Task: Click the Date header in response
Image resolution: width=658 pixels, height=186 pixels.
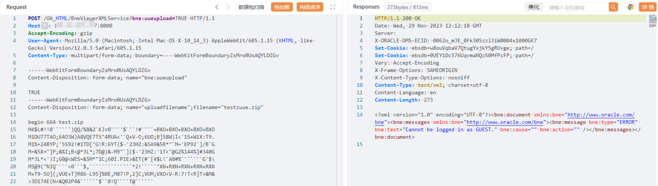Action: click(428, 26)
